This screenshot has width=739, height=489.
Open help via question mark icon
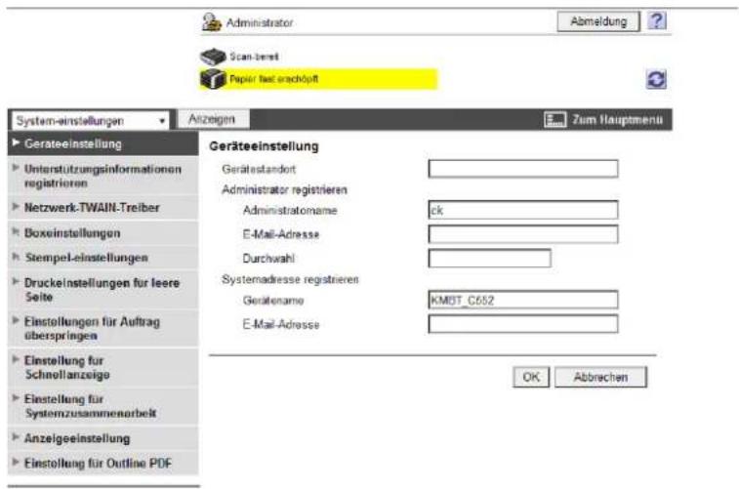coord(657,20)
